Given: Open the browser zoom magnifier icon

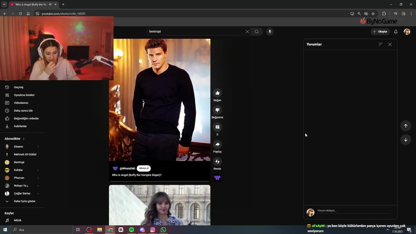Looking at the screenshot, I should (359, 14).
